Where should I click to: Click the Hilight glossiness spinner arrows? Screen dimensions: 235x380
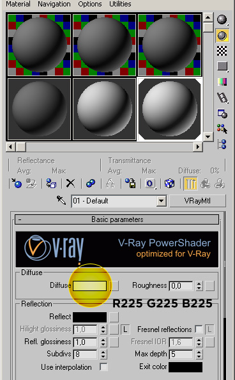click(x=103, y=329)
